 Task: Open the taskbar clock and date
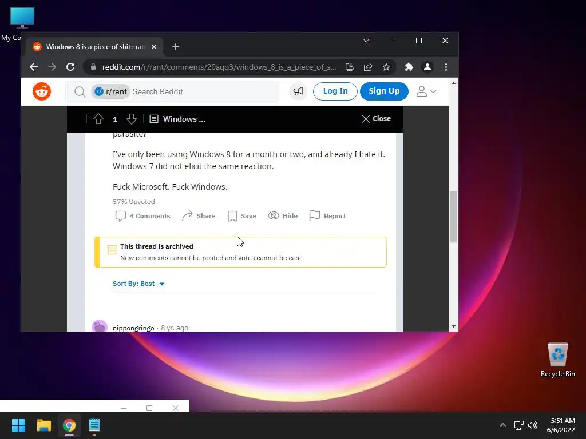click(x=561, y=425)
